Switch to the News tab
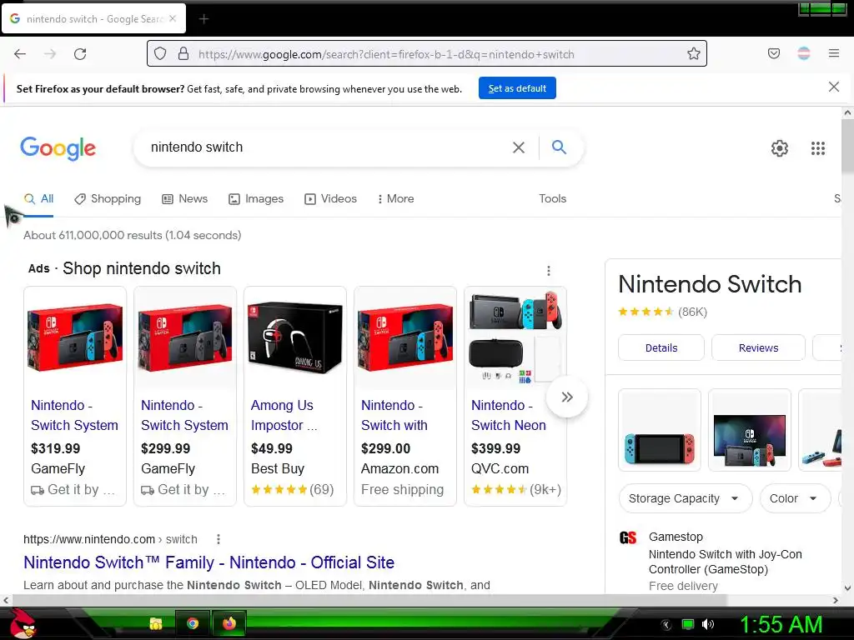The width and height of the screenshot is (854, 640). pyautogui.click(x=184, y=198)
